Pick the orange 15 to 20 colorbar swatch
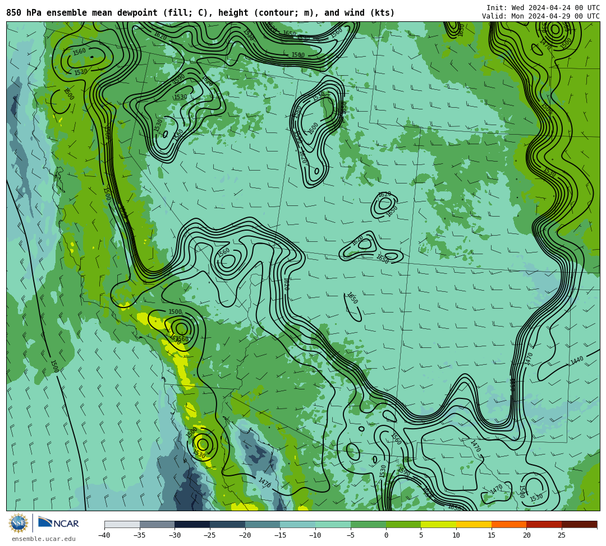Image resolution: width=606 pixels, height=546 pixels. 509,524
